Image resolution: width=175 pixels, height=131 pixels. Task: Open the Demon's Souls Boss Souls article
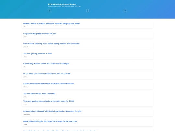point(52,24)
